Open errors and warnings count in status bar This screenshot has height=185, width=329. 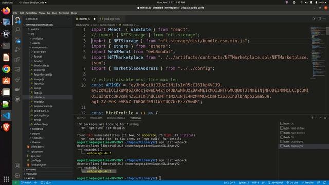pos(46,183)
